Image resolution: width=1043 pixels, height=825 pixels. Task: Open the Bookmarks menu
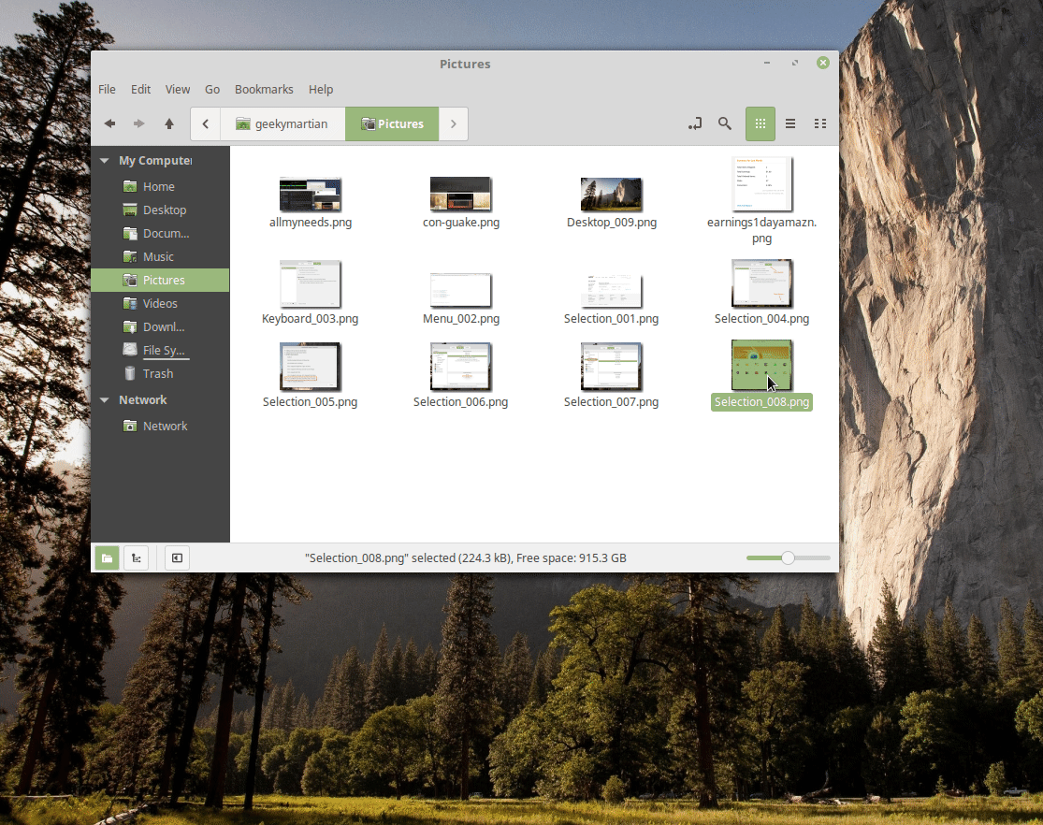coord(264,90)
